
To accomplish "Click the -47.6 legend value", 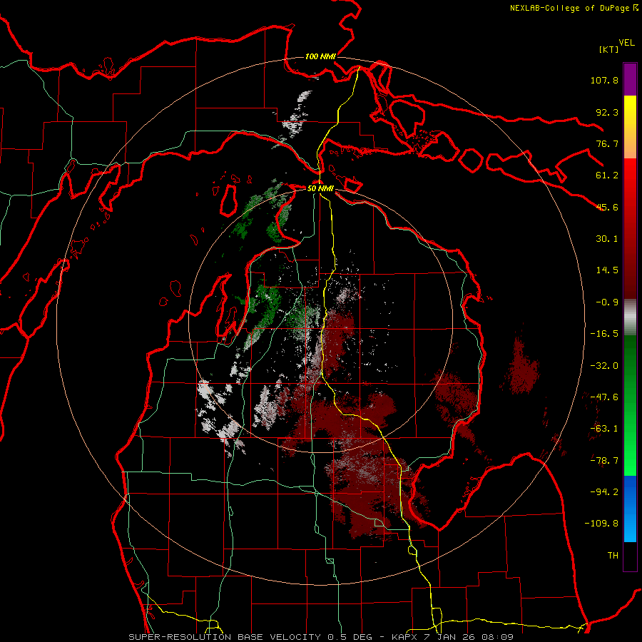I will pos(604,397).
